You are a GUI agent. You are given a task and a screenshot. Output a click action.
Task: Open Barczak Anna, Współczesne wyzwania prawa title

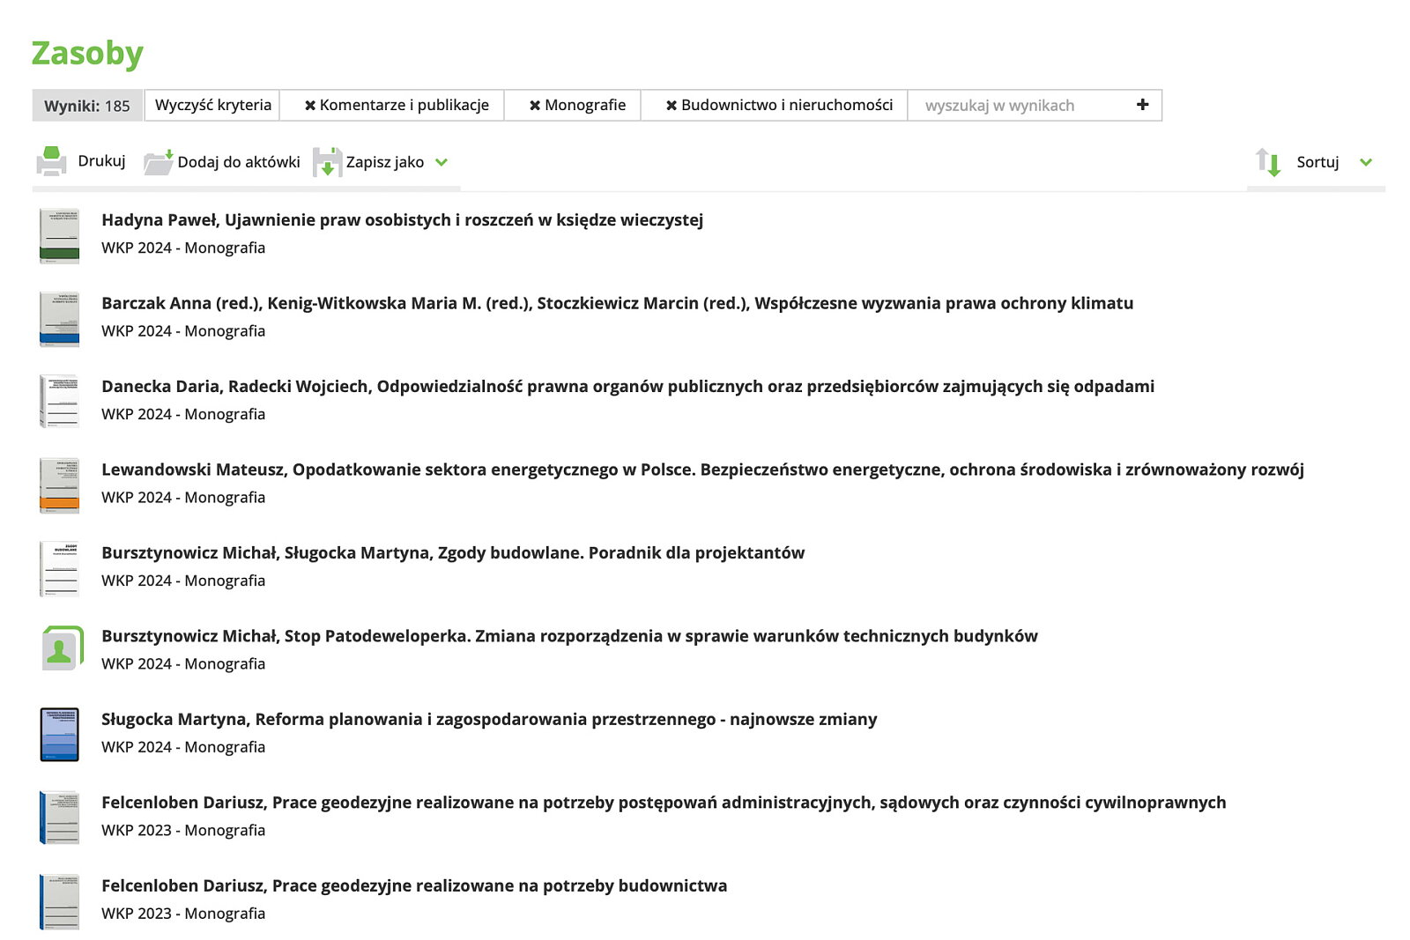617,303
